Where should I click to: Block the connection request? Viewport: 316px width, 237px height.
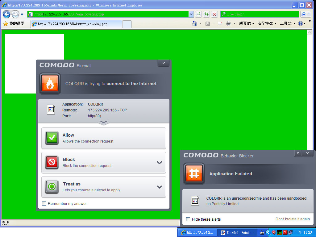(104, 162)
